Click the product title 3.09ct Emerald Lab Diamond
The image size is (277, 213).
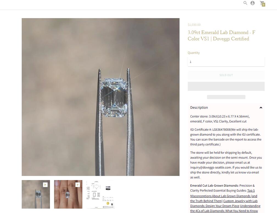click(221, 35)
